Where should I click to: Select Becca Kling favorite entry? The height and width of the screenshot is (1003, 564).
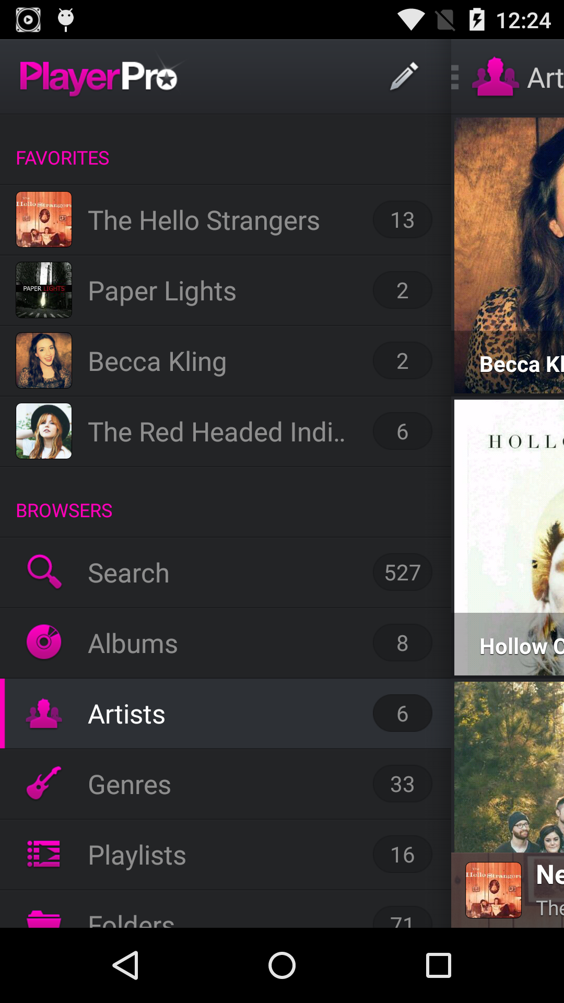coord(226,360)
